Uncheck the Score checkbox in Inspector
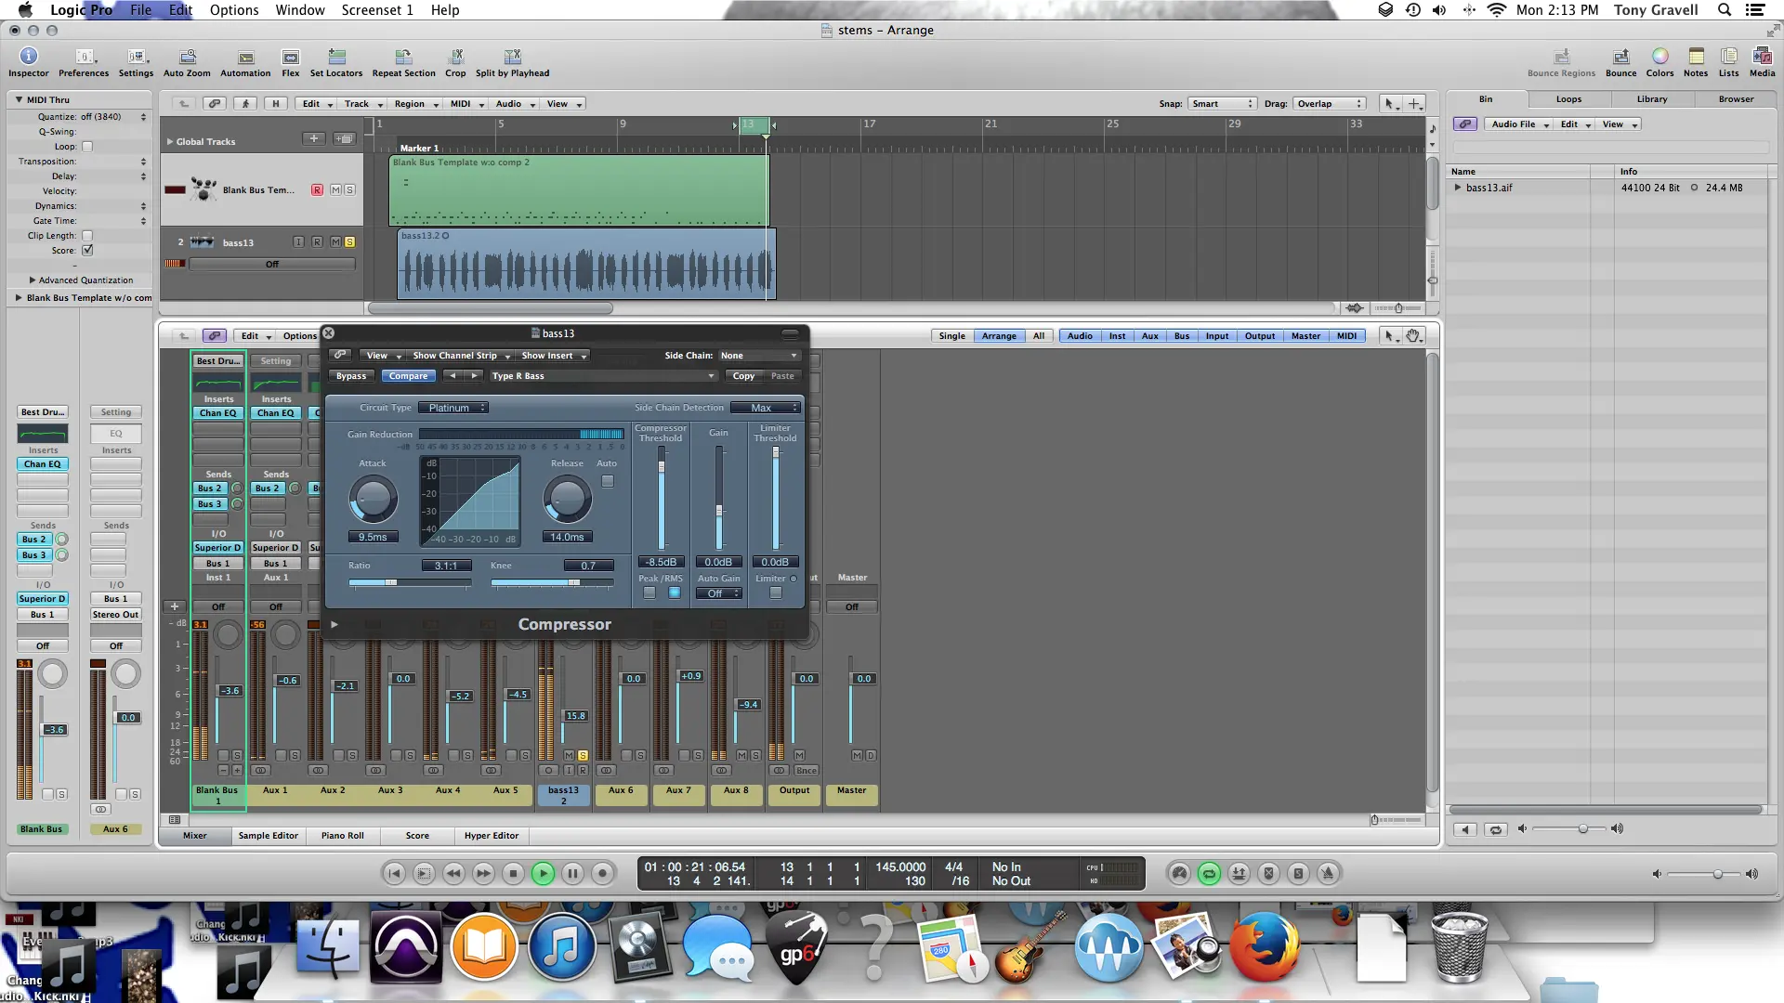This screenshot has width=1784, height=1003. pos(87,251)
